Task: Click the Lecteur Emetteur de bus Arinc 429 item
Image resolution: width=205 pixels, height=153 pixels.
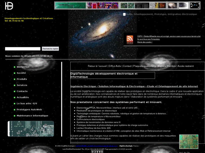Action: [x=94, y=128]
